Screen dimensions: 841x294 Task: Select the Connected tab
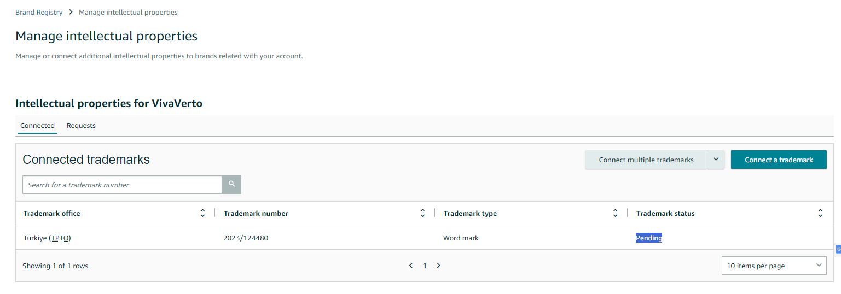(x=37, y=126)
